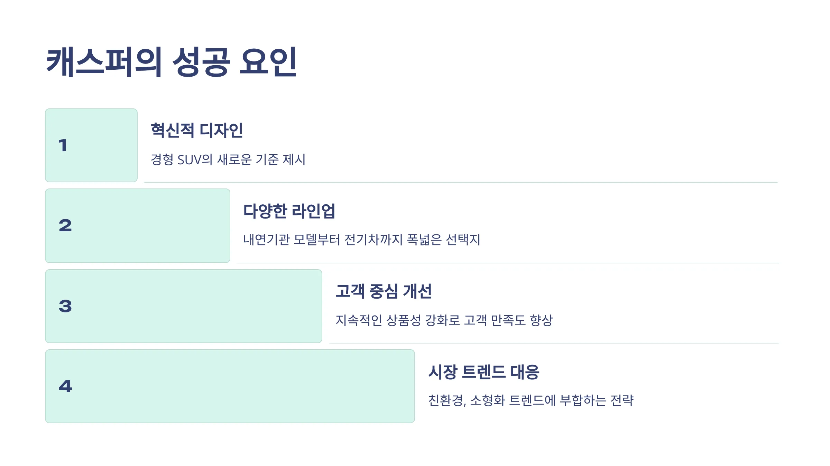Click the description starting with 친환경, 소형화
Viewport: 830px width, 466px height.
(x=531, y=400)
